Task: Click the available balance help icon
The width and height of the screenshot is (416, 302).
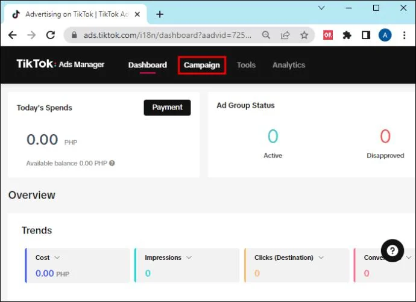Action: coord(112,163)
